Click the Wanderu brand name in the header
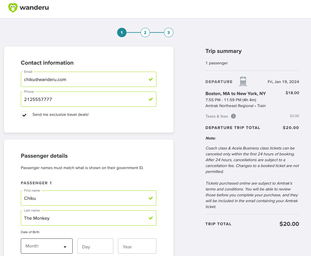Screen dimensions: 311x256 34,8
